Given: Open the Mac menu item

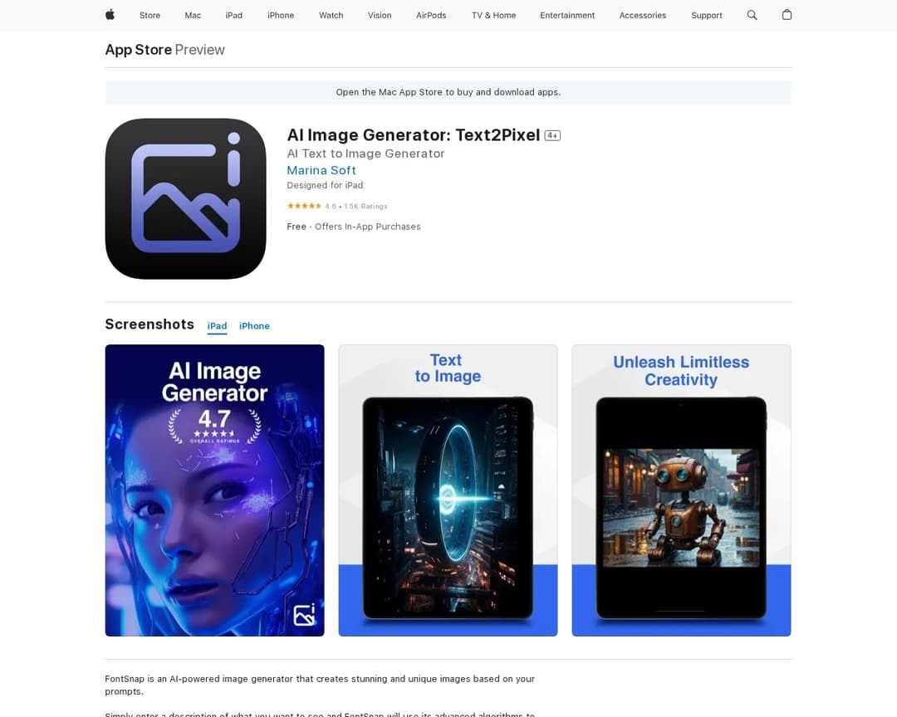Looking at the screenshot, I should click(x=193, y=16).
